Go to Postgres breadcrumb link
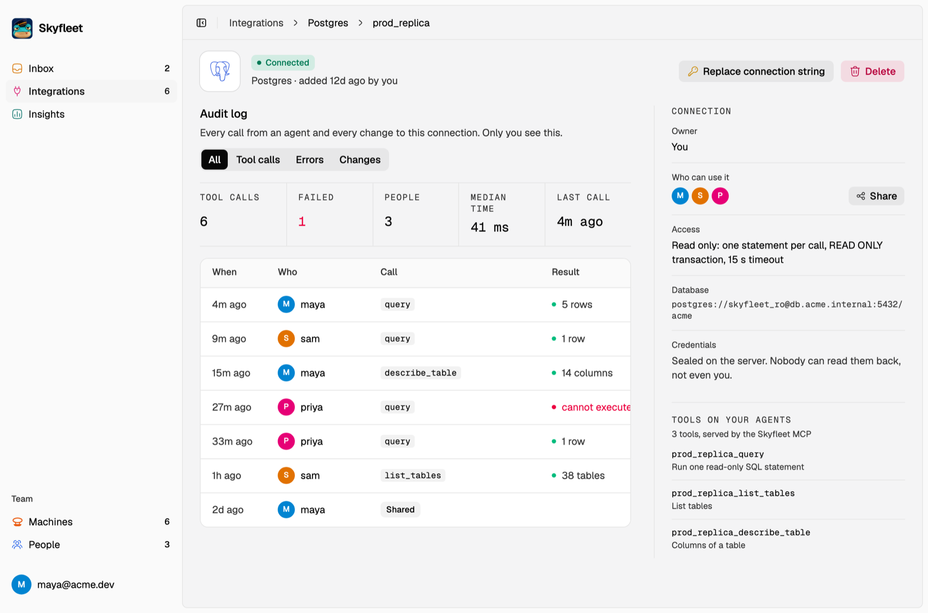 [328, 23]
